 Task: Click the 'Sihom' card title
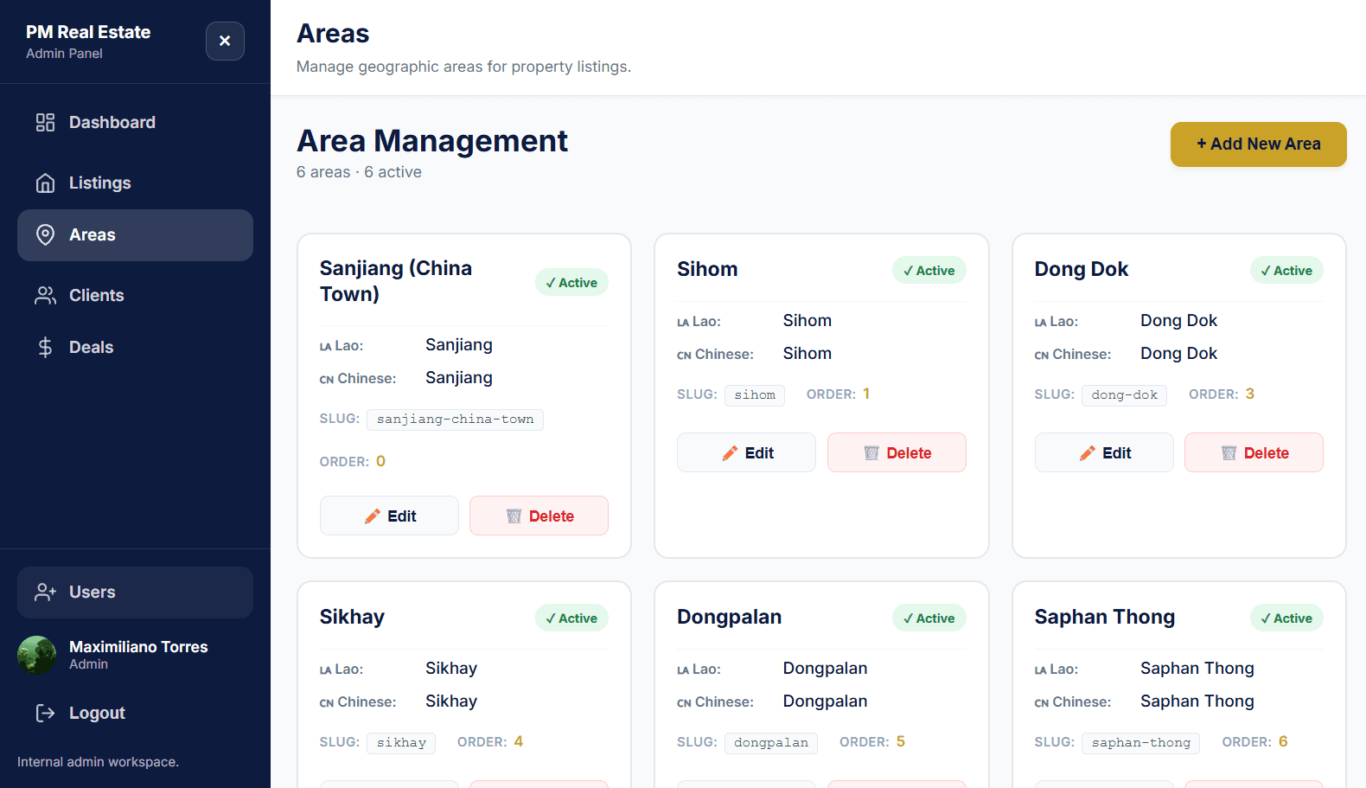tap(707, 269)
